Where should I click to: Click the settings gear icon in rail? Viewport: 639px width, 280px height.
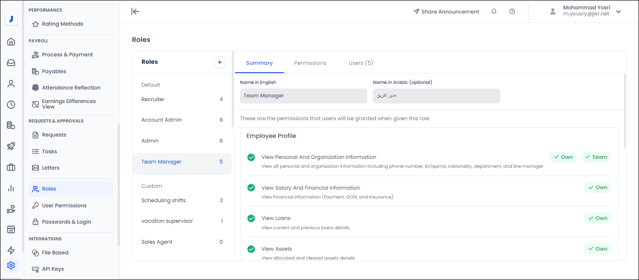(x=11, y=266)
